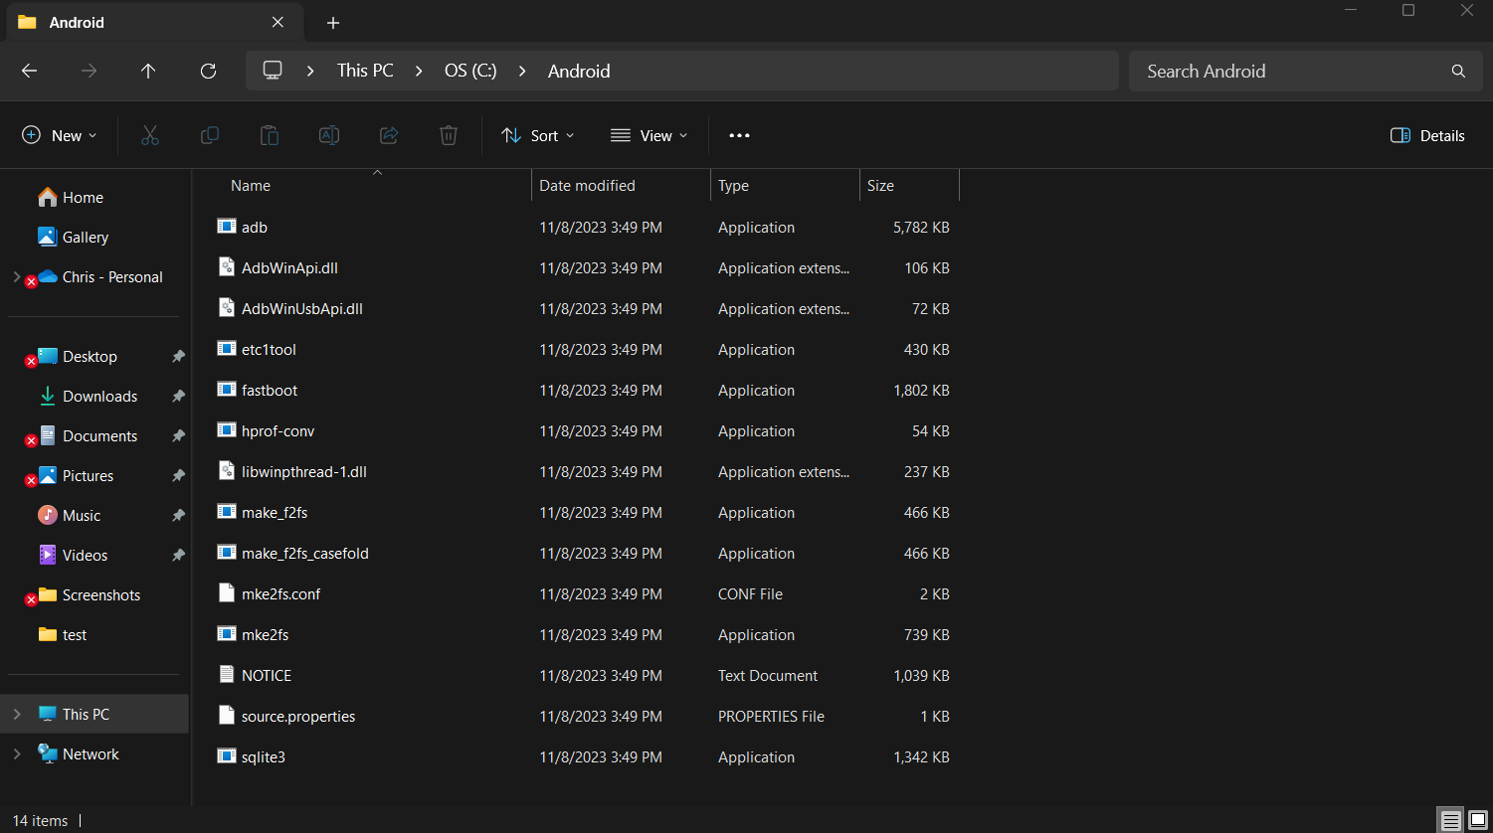Select the AdbWinUsbApi.dll file name
Image resolution: width=1493 pixels, height=833 pixels.
tap(302, 308)
